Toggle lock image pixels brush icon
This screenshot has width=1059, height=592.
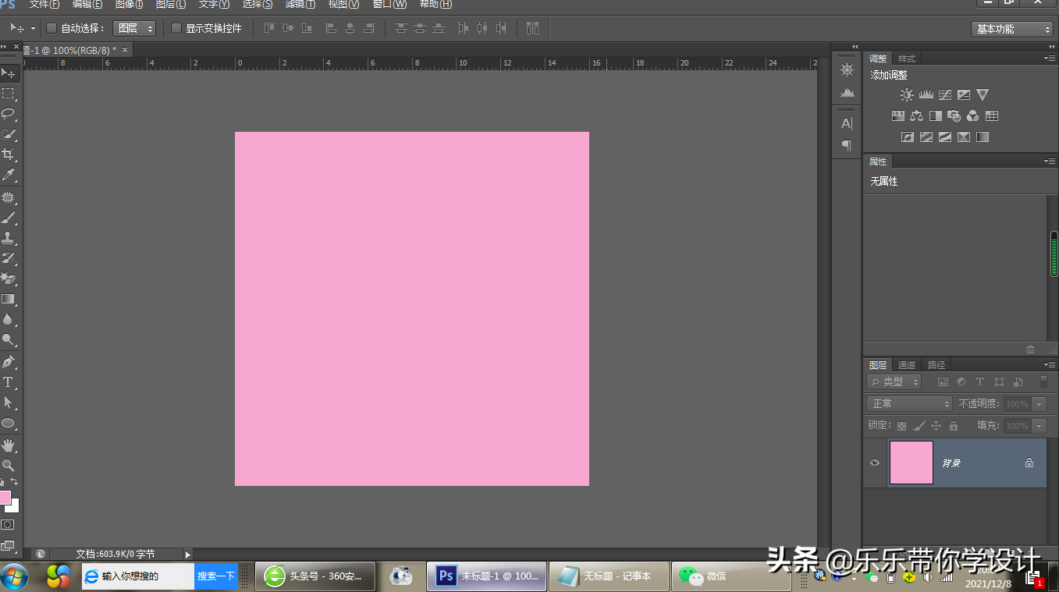[919, 426]
